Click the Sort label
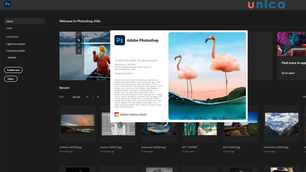Screen dimensions: 306x172 (62, 97)
